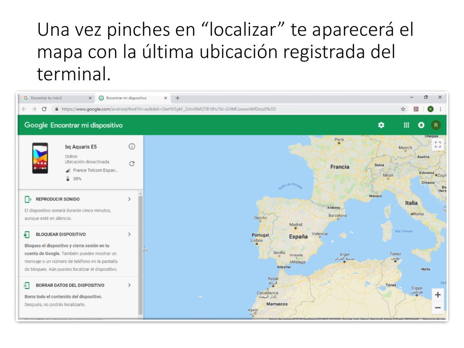Click the REPRODUCIR SONIDO label
This screenshot has height=348, width=464.
point(58,199)
